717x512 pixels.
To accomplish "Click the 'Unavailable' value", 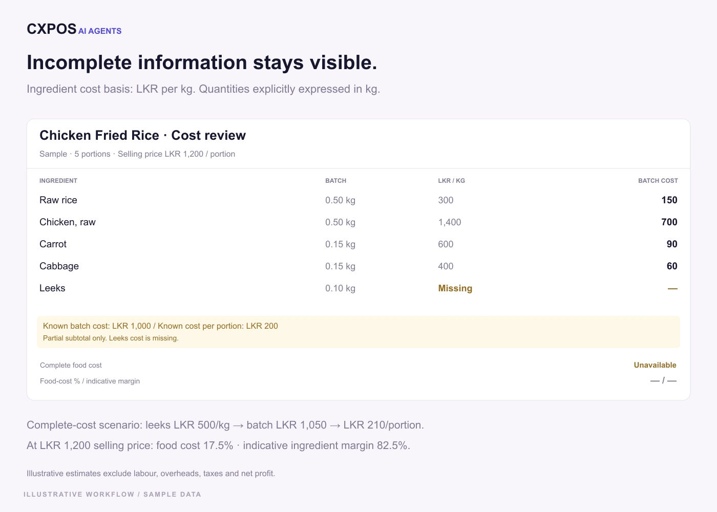I will tap(655, 366).
